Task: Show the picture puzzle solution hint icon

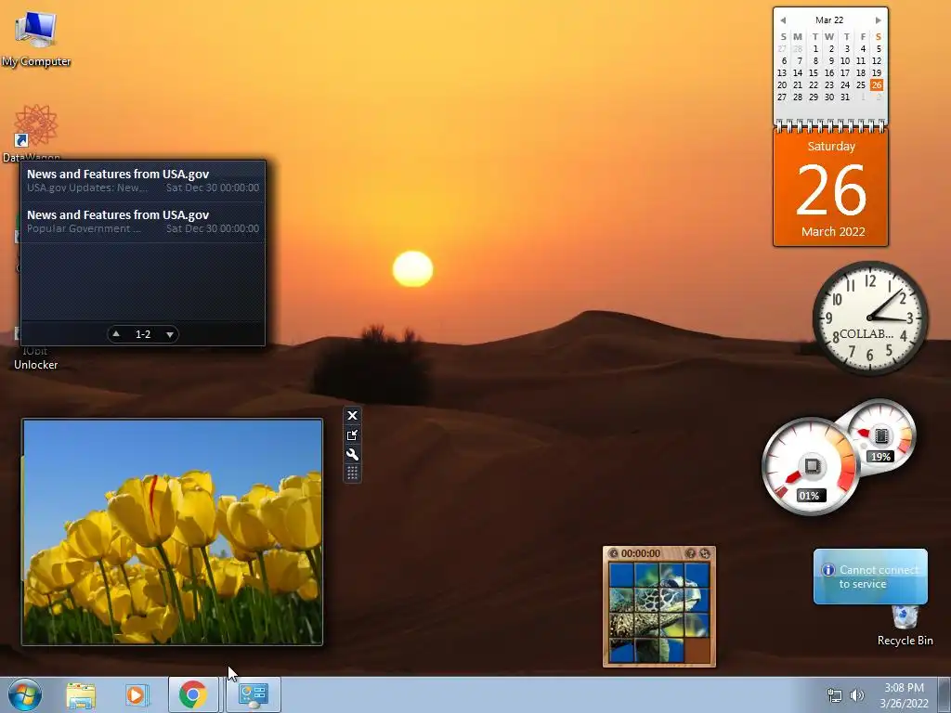Action: point(690,553)
